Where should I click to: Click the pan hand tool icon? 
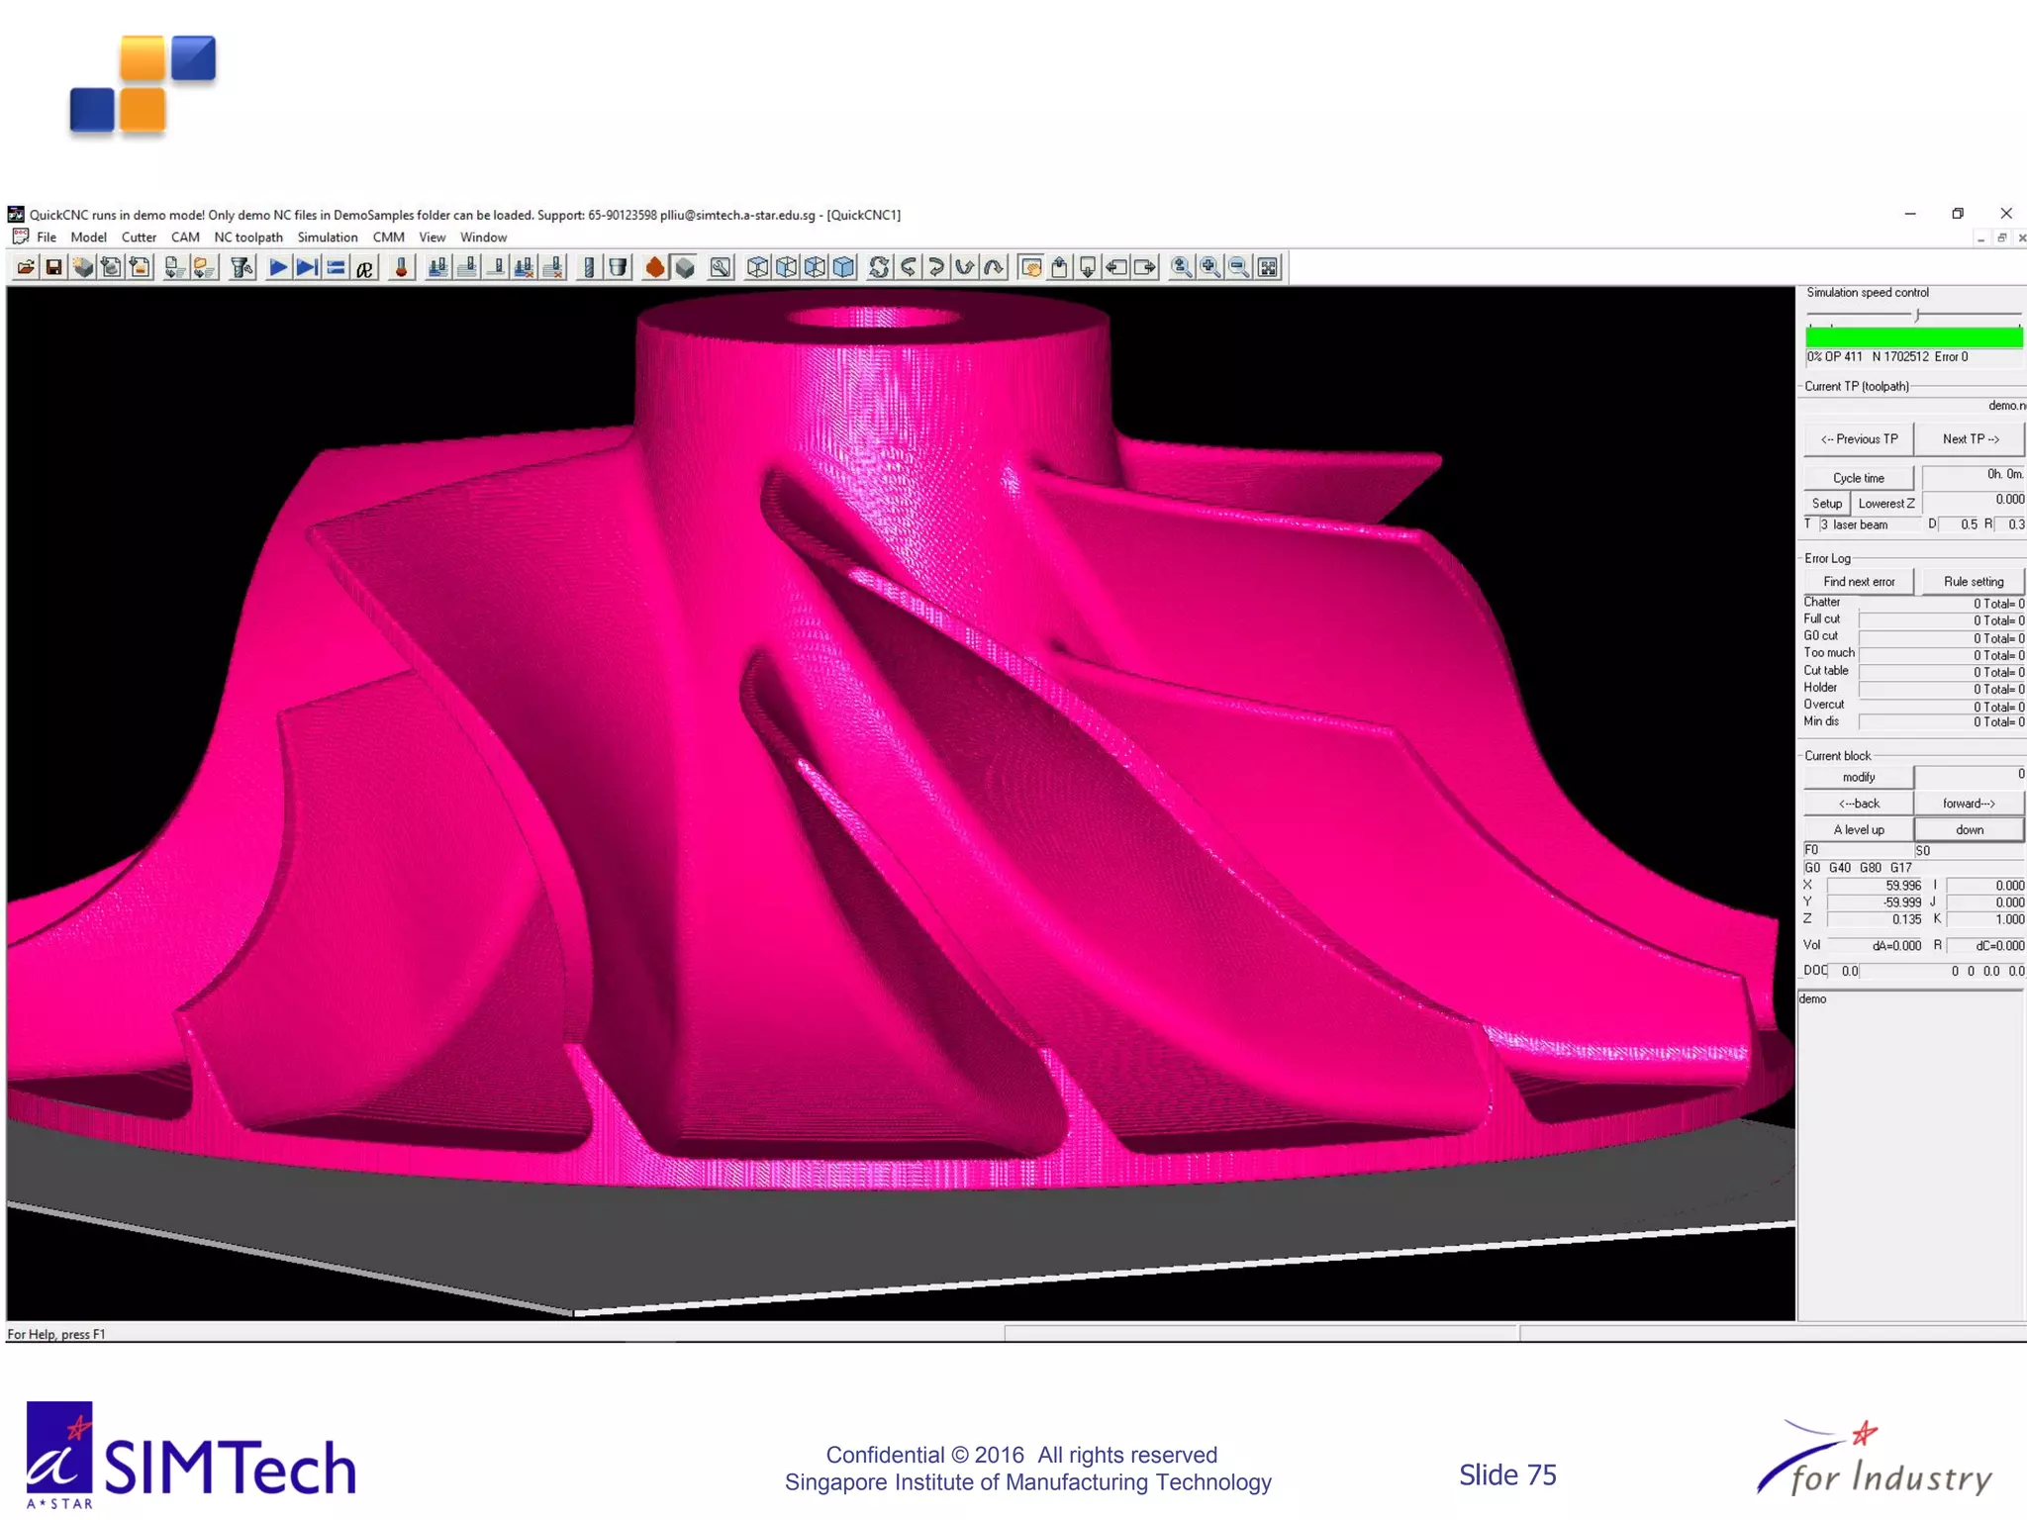coord(1030,267)
